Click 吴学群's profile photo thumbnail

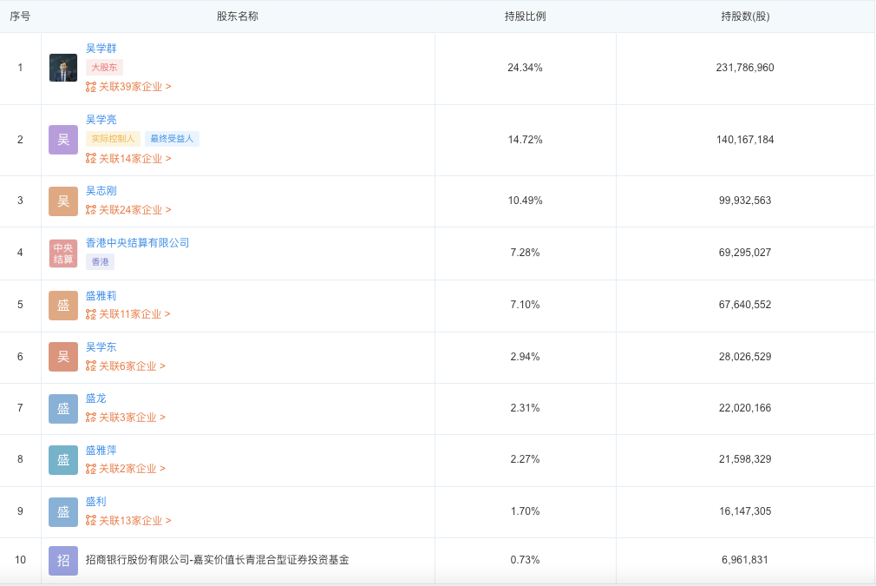[x=63, y=68]
